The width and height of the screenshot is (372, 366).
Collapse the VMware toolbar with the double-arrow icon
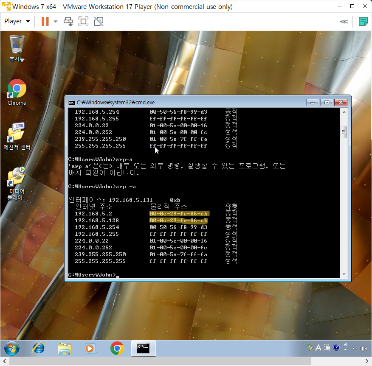(x=344, y=22)
